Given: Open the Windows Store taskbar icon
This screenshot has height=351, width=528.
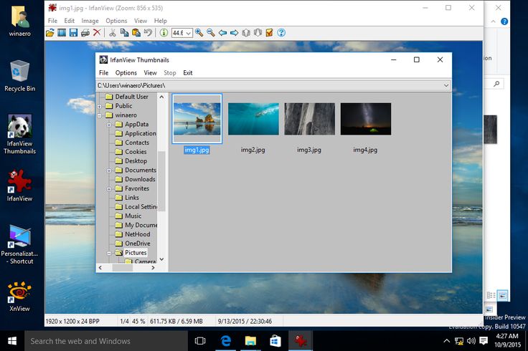Looking at the screenshot, I should [275, 341].
